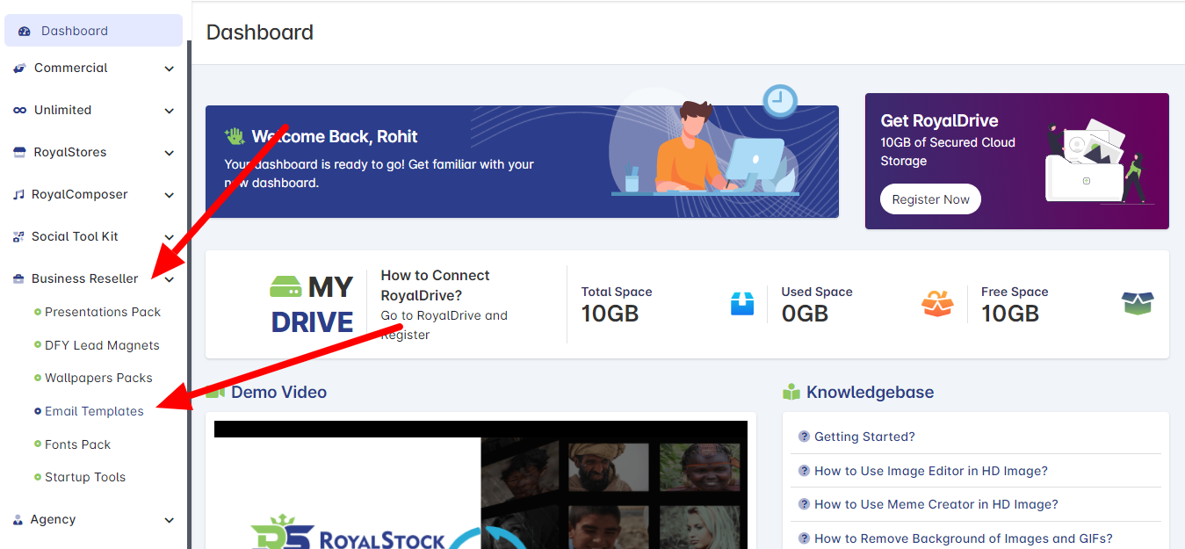The width and height of the screenshot is (1185, 549).
Task: Open Presentations Pack submenu item
Action: pos(103,312)
